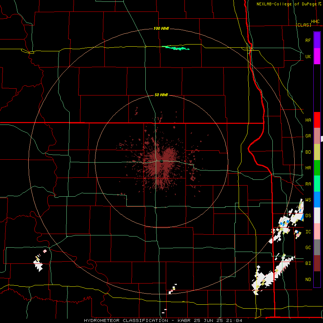Viewport: 323px width, 323px height.
Task: Pick the HR green legend swatch
Action: [317, 168]
